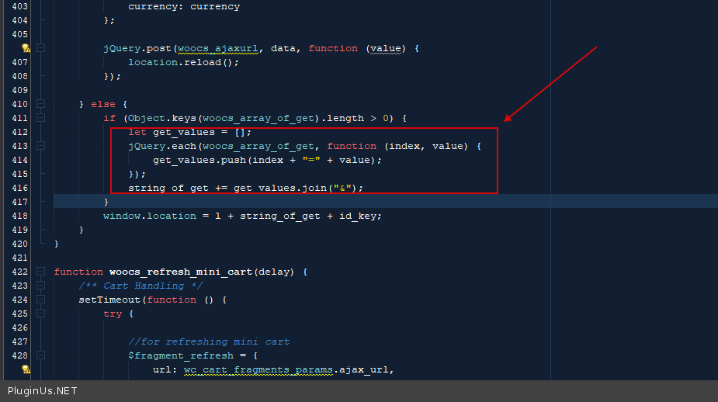Click the warning lightbulb beside wc_cart_fragments_params line
718x402 pixels.
[26, 369]
